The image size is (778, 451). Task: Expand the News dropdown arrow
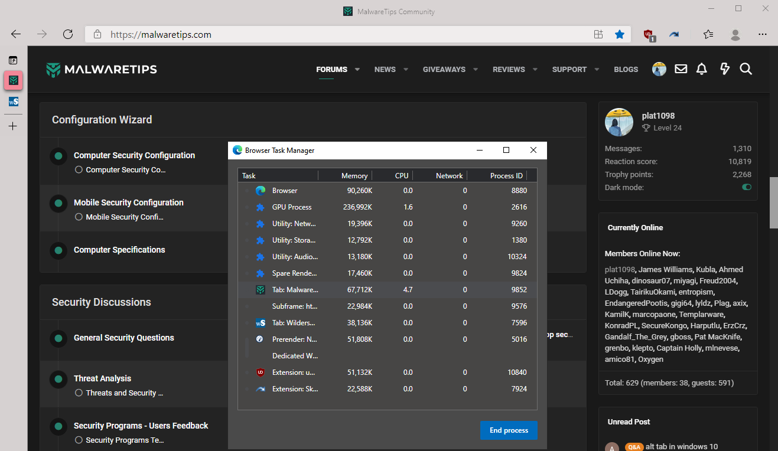click(x=406, y=70)
